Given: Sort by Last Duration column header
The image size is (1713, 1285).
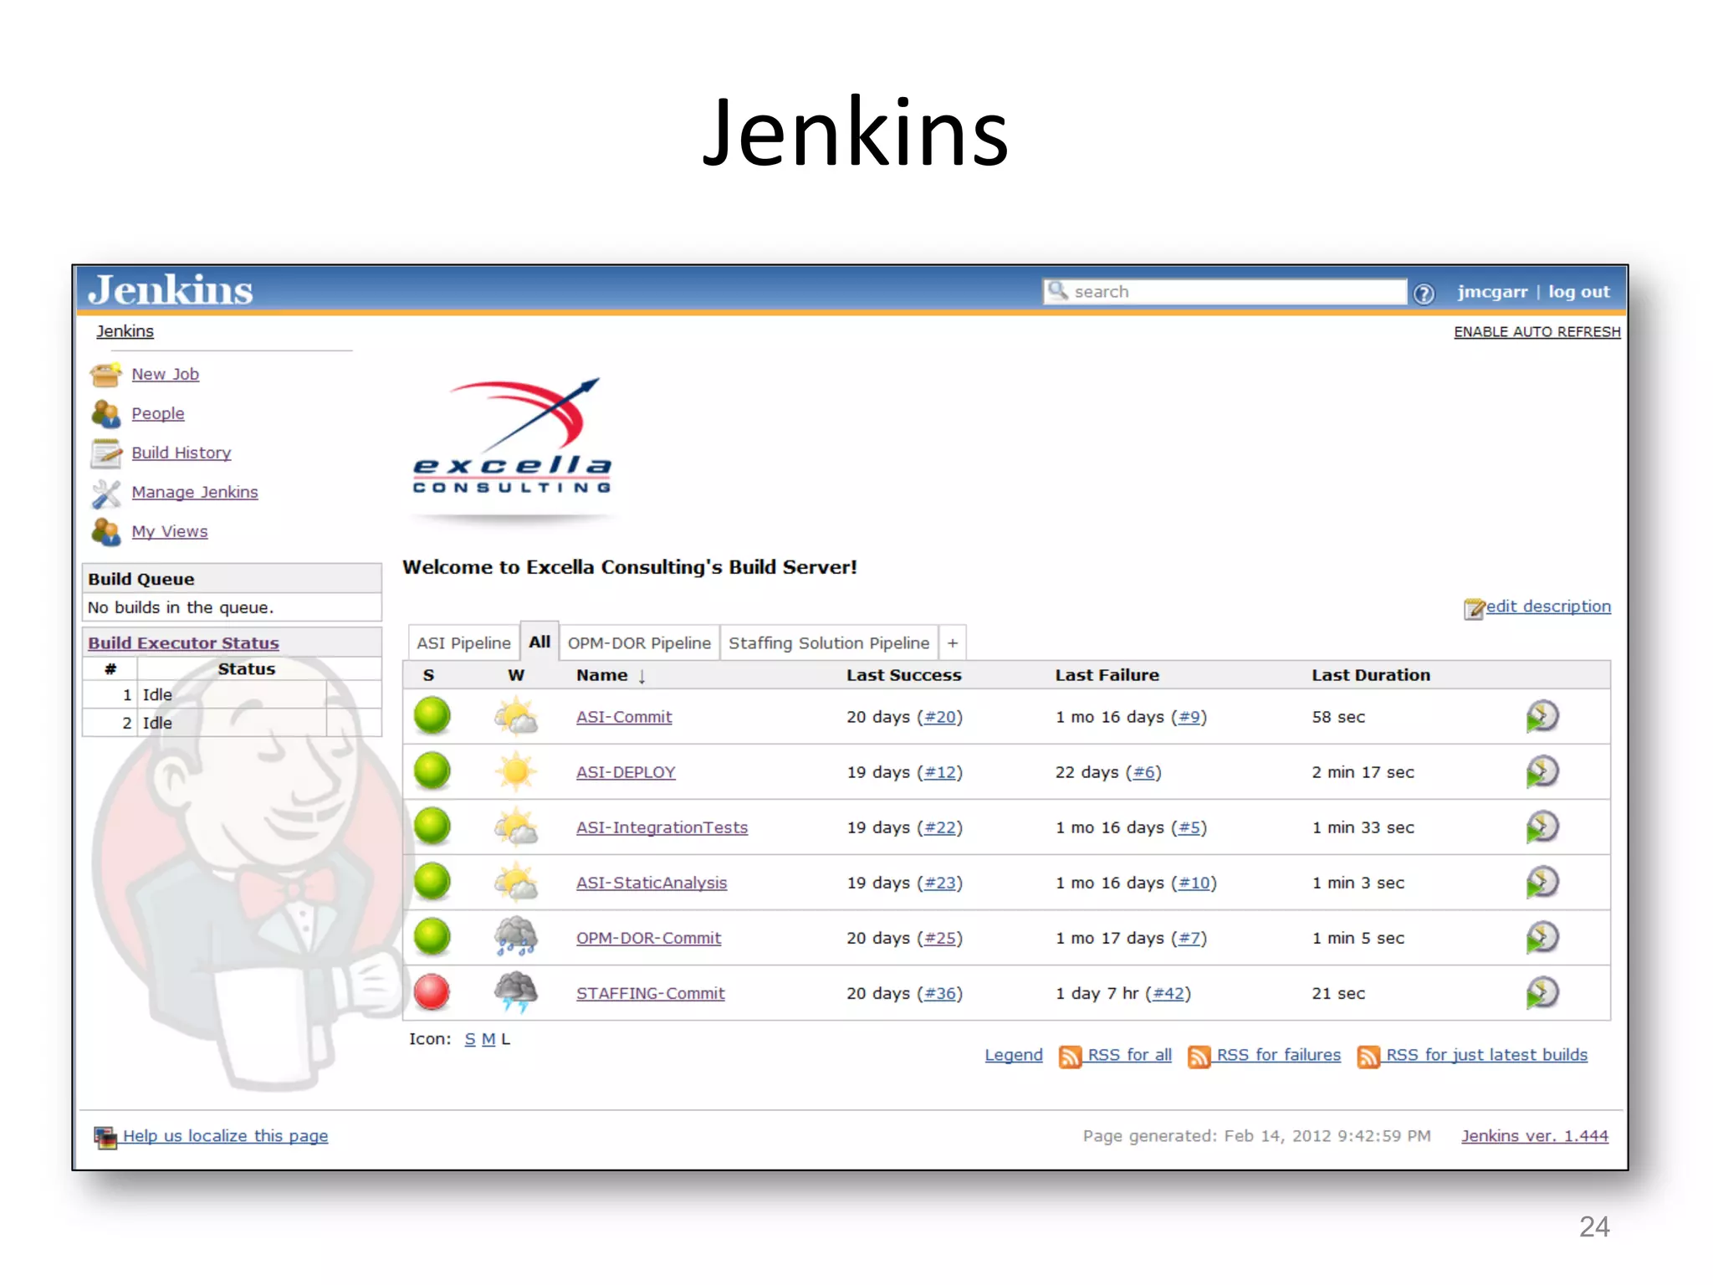Looking at the screenshot, I should click(x=1371, y=675).
